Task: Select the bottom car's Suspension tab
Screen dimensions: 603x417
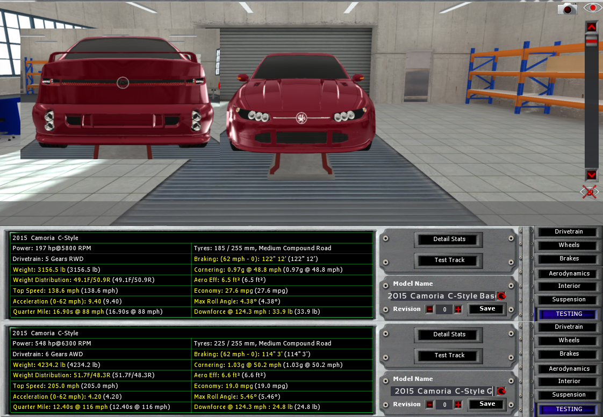Action: (x=569, y=395)
